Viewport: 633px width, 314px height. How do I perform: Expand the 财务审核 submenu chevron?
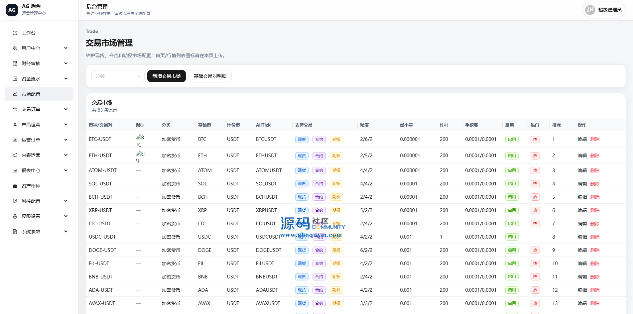(x=66, y=63)
